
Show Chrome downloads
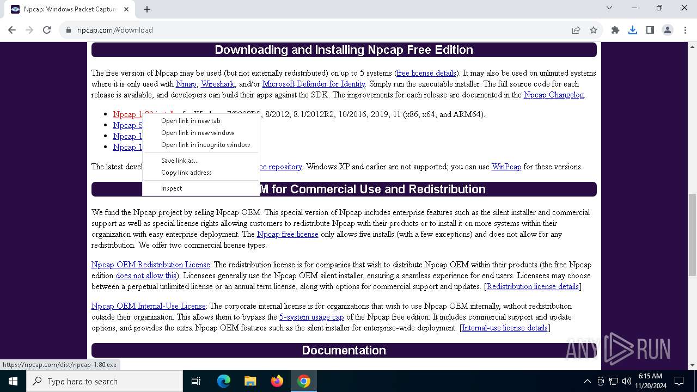(x=633, y=30)
